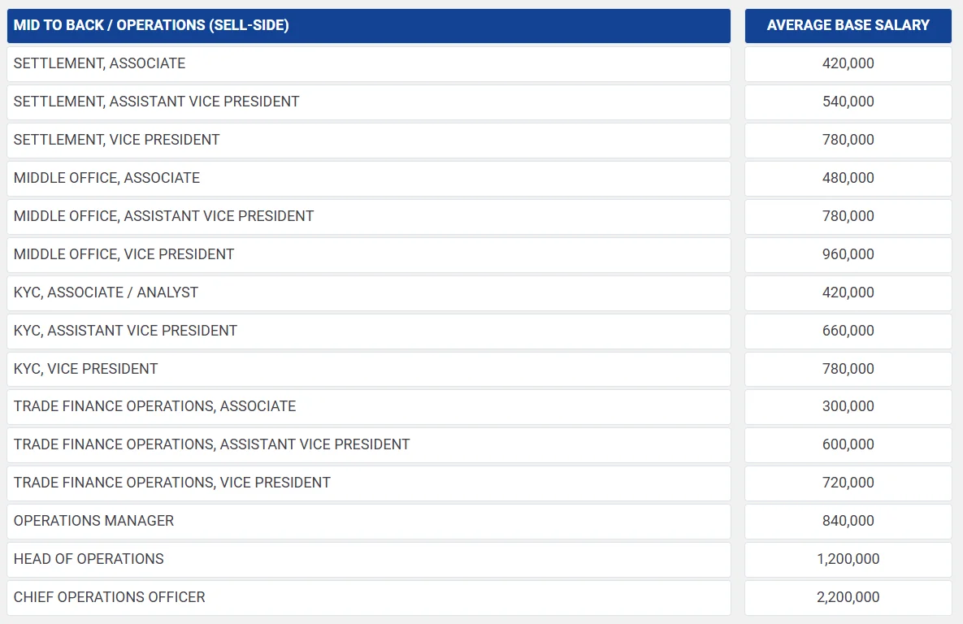This screenshot has height=624, width=963.
Task: Click the Mid to Back / Operations header
Action: click(151, 25)
